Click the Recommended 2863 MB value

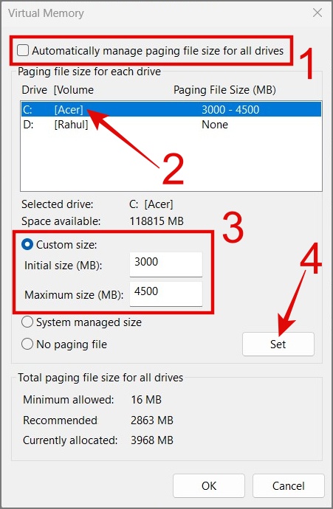click(151, 420)
